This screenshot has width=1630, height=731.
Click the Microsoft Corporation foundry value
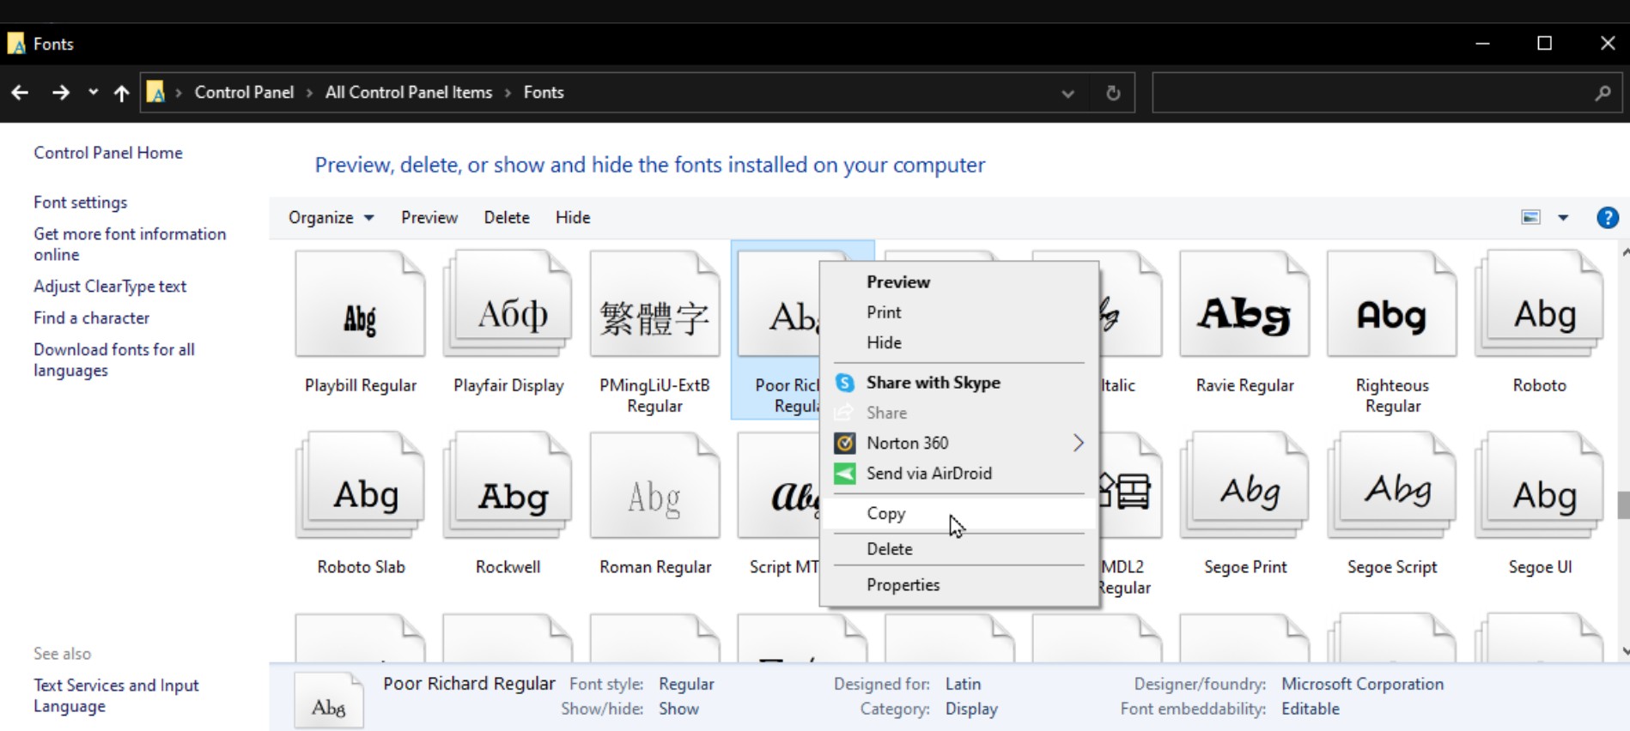(1363, 685)
